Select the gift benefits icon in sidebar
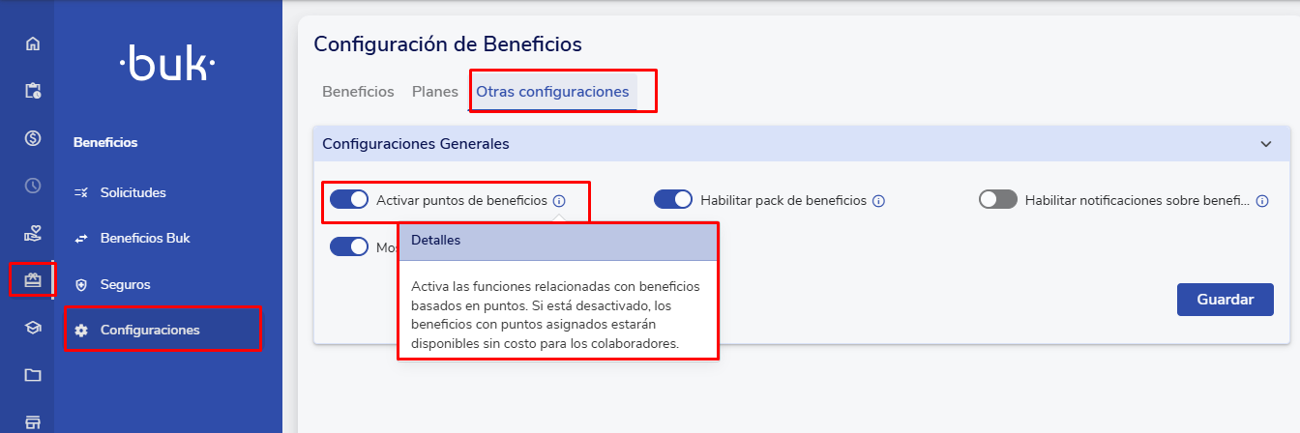The image size is (1300, 433). coord(33,280)
